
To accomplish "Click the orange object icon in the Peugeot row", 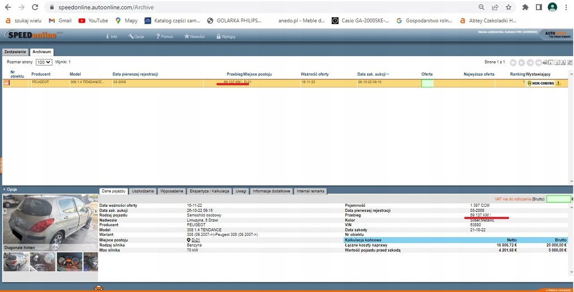I will tap(7, 83).
